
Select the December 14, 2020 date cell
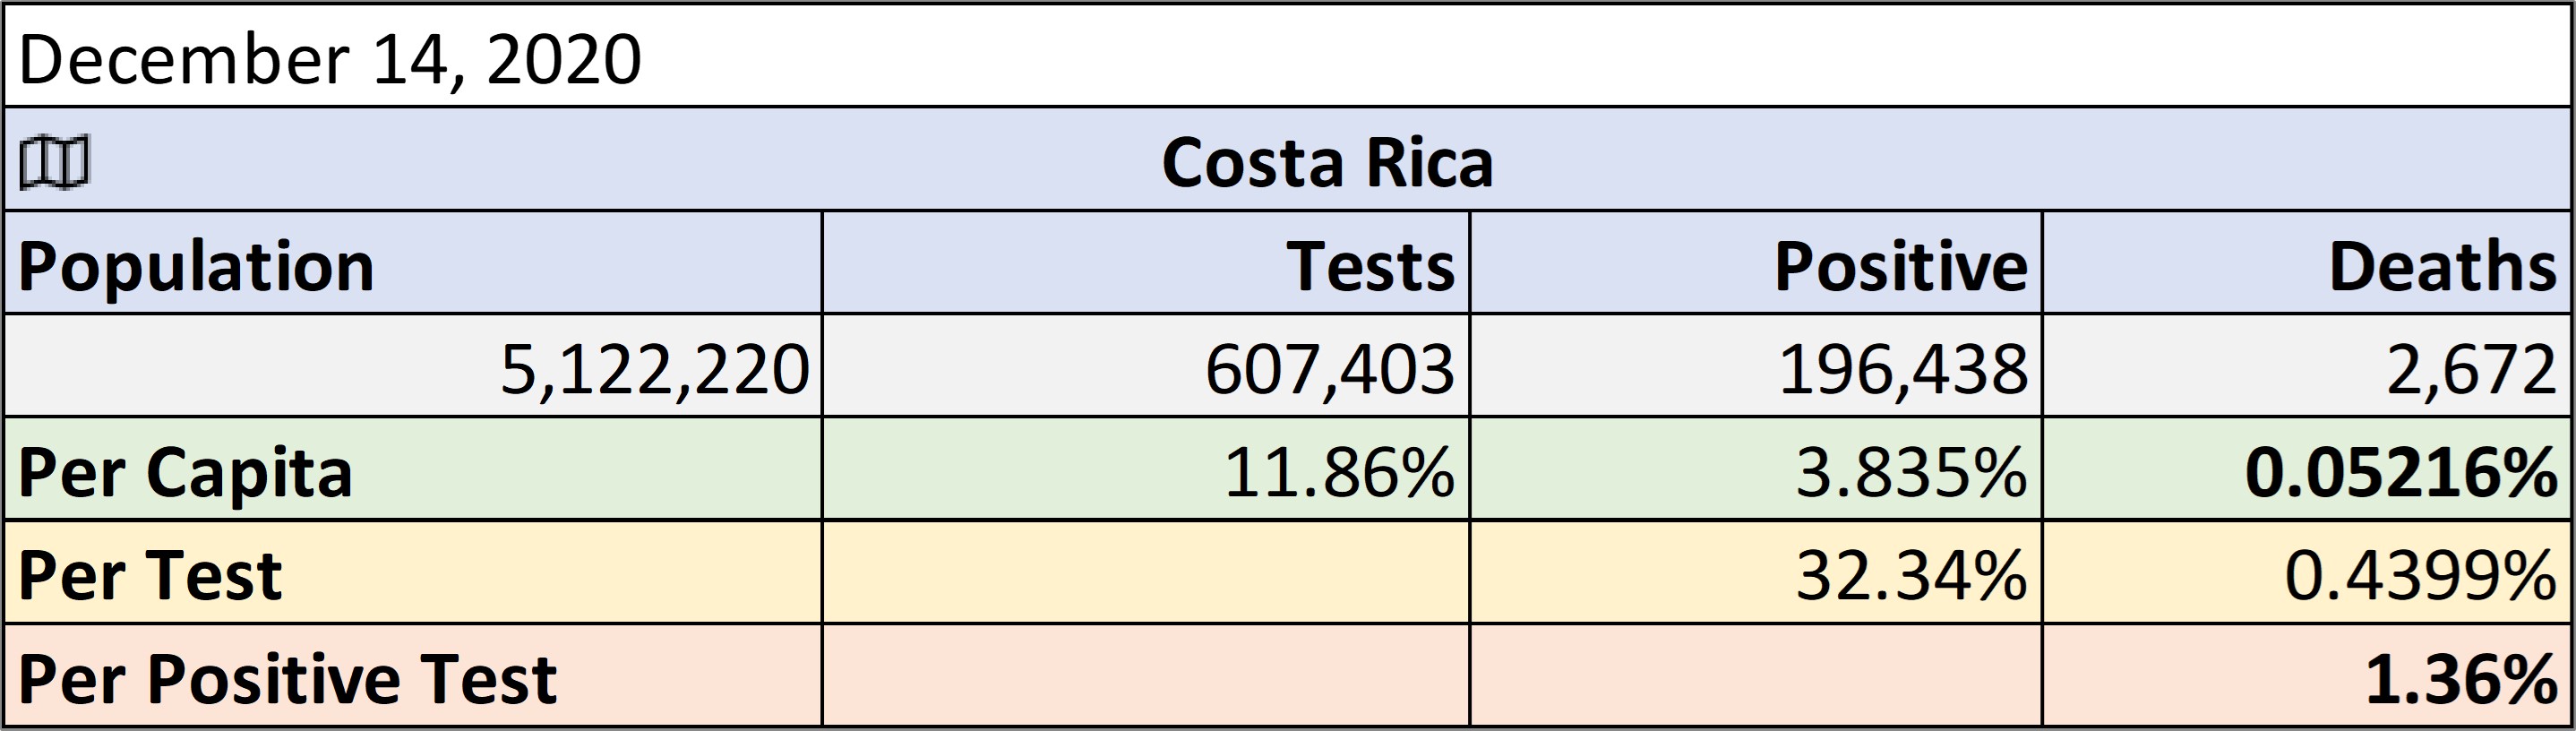tap(1288, 56)
